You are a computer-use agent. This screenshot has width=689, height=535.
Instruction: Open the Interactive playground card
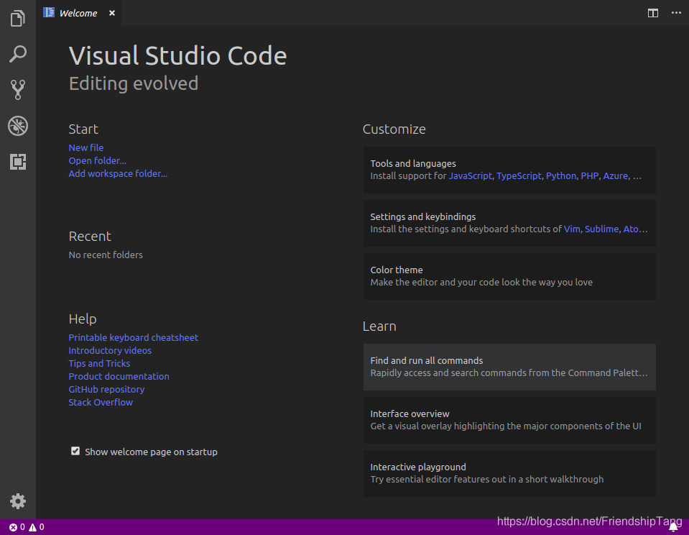tap(509, 473)
